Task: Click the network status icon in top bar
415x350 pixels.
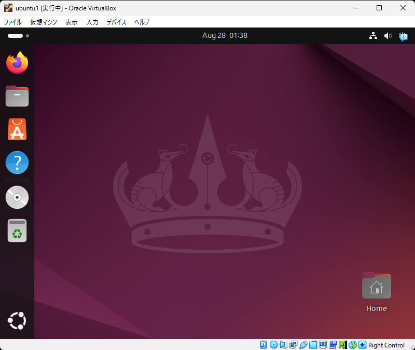Action: [x=373, y=35]
